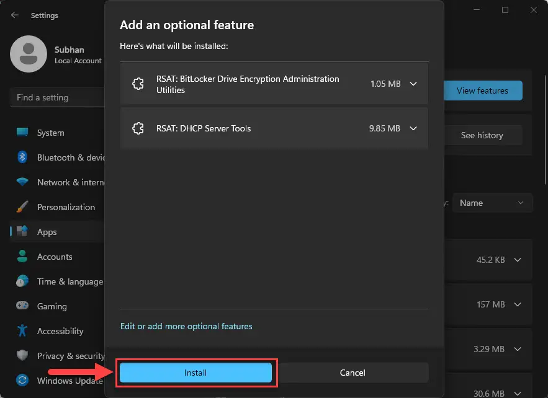548x398 pixels.
Task: Click the DHCP Server Tools puzzle-piece icon
Action: (x=138, y=128)
